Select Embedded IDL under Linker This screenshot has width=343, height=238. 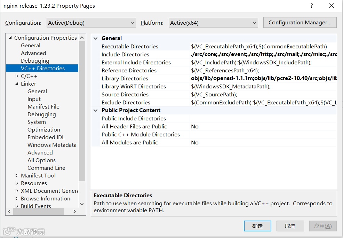tap(46, 137)
